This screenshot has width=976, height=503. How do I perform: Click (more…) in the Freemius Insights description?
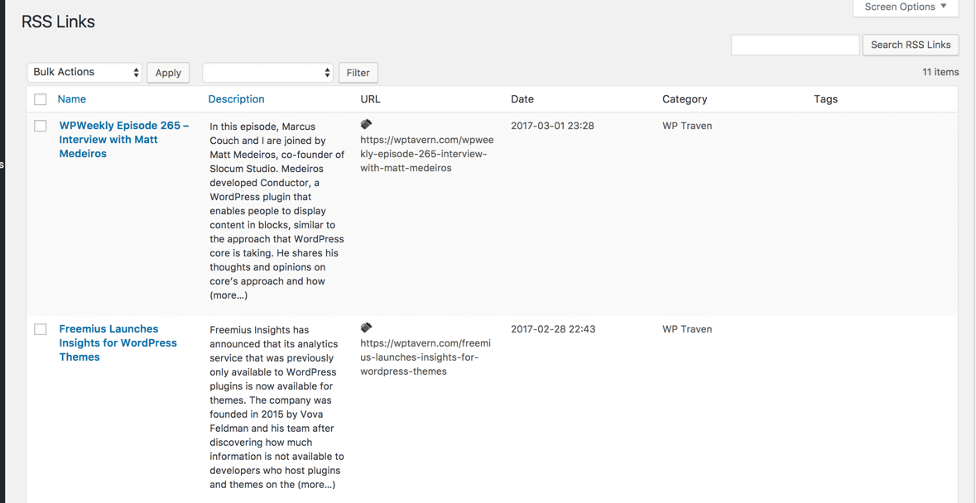[x=316, y=485]
